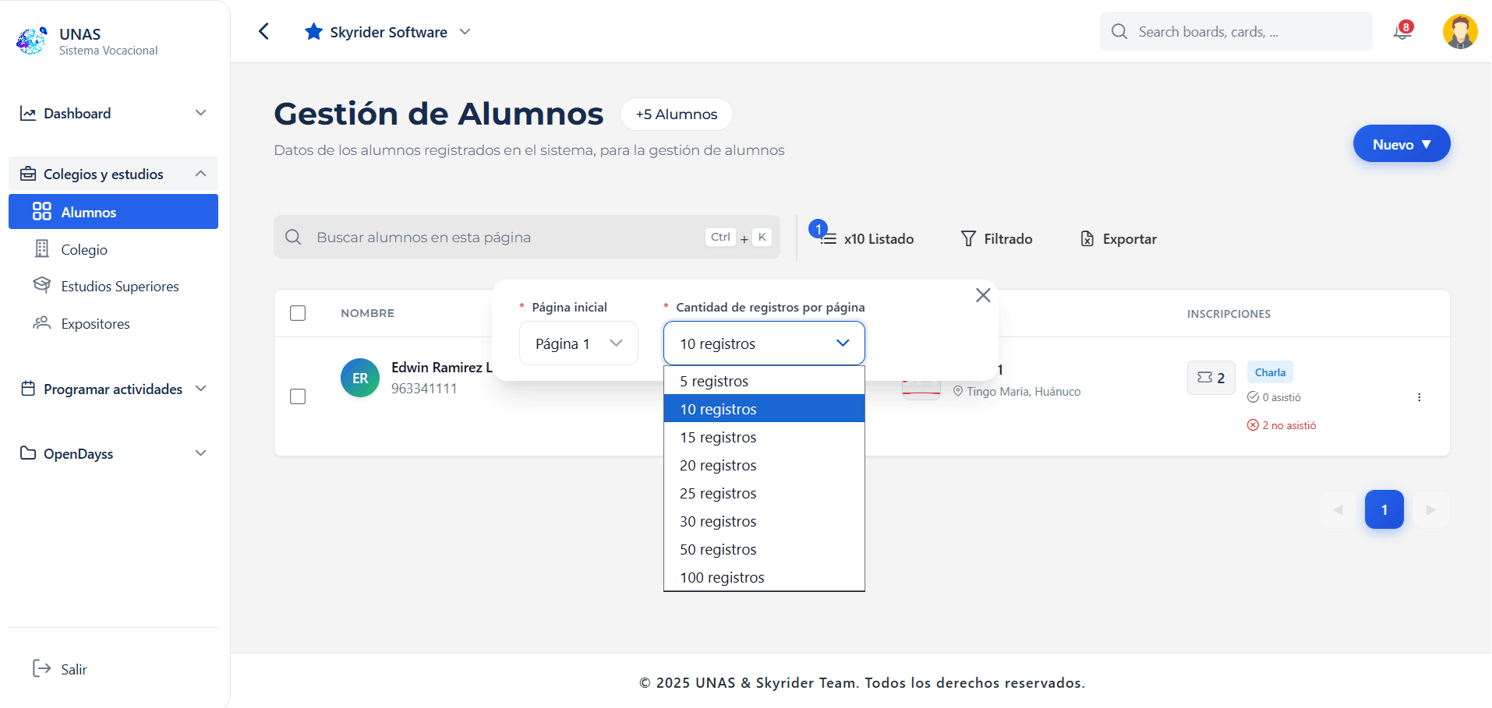Viewport: 1492px width, 708px height.
Task: Select 50 registros from the list
Action: pos(718,549)
